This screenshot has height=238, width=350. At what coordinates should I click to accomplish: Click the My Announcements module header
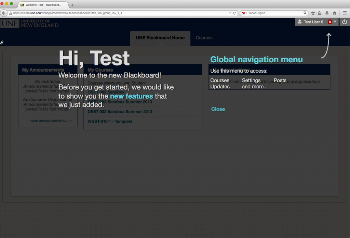point(48,70)
